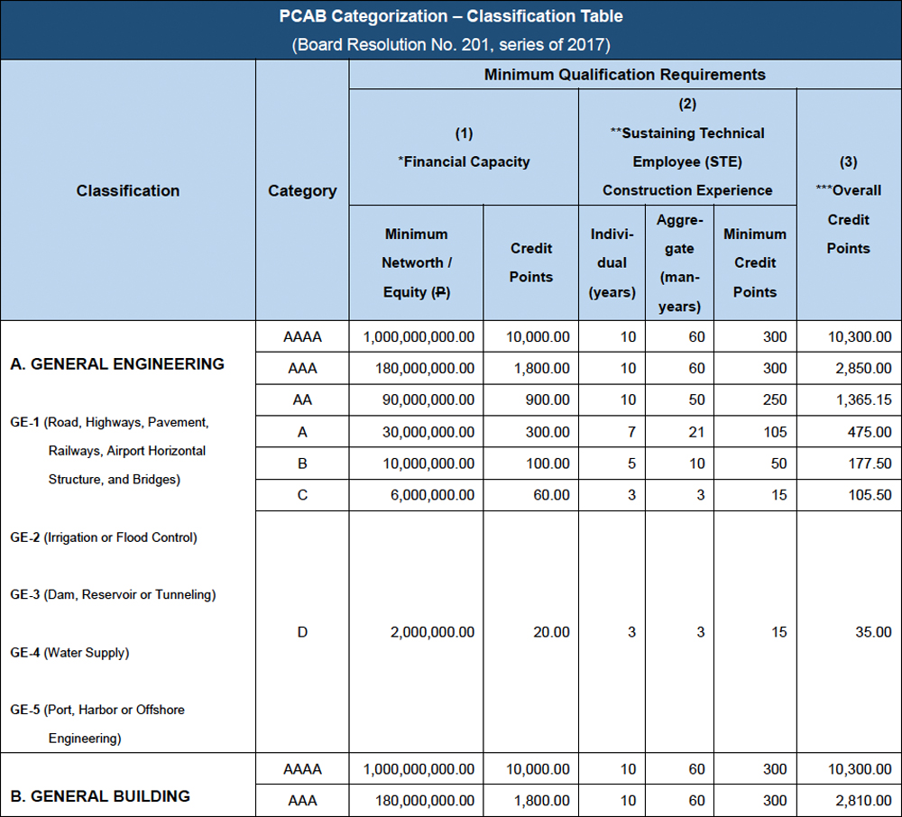Image resolution: width=902 pixels, height=817 pixels.
Task: Click the '**Sustaining Technical Employee (STE)' header
Action: coord(687,148)
